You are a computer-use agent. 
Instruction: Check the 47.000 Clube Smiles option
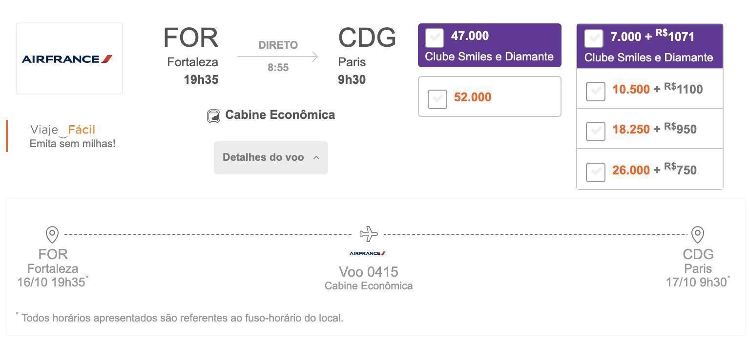pyautogui.click(x=435, y=38)
